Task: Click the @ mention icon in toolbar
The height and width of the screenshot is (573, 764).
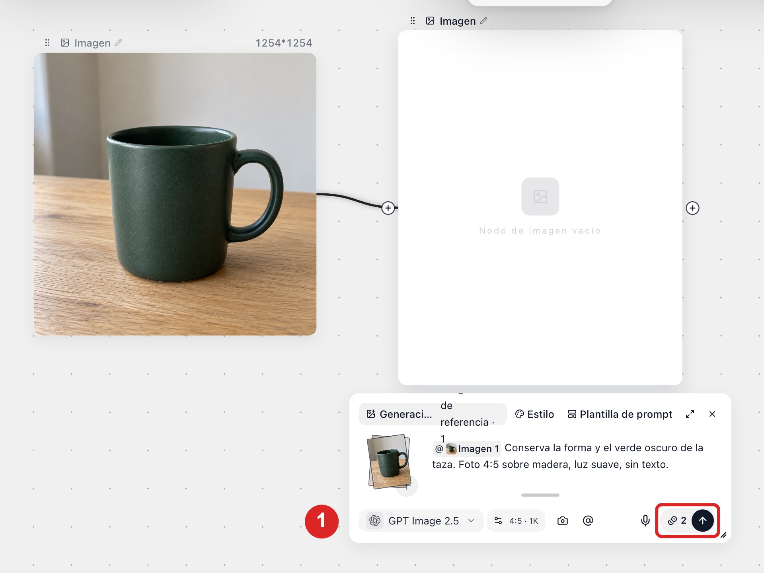Action: pos(588,520)
